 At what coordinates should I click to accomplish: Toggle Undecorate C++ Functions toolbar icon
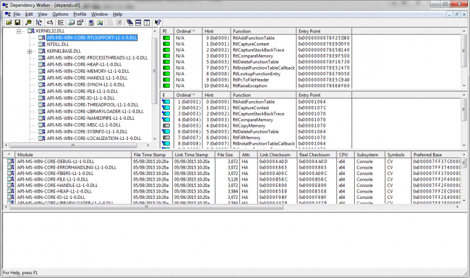61,23
